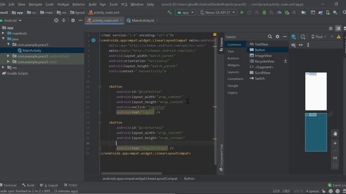Toggle the Component Tree vertical side tab
Image resolution: width=346 pixels, height=194 pixels.
[x=221, y=158]
